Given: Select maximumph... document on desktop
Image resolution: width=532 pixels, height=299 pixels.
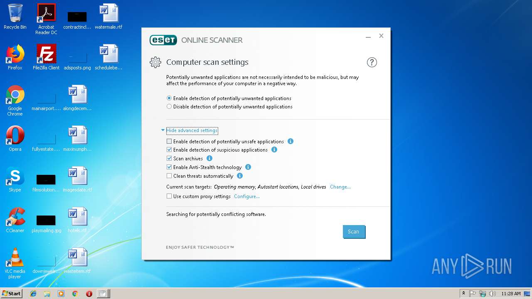Looking at the screenshot, I should click(x=77, y=139).
